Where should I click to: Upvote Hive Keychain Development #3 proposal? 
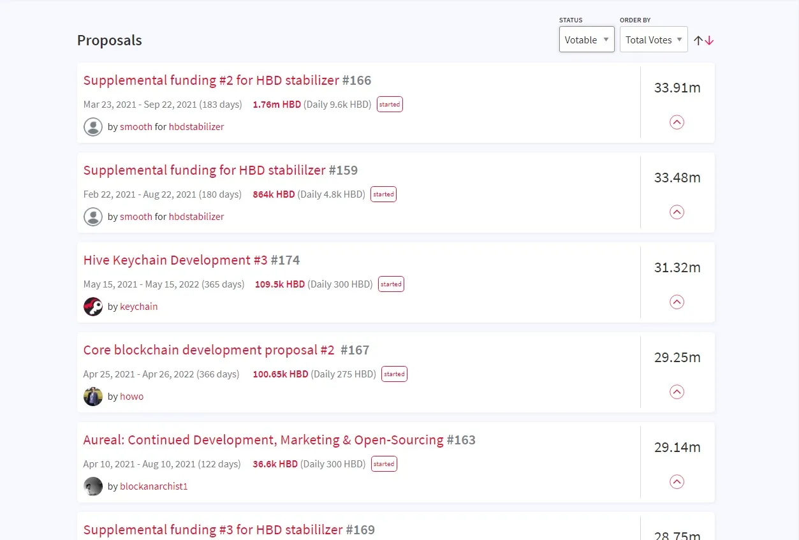677,302
